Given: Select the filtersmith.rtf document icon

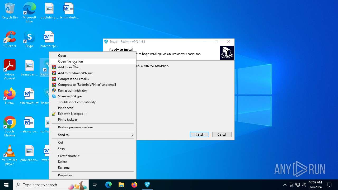Looking at the screenshot, I should [29, 97].
